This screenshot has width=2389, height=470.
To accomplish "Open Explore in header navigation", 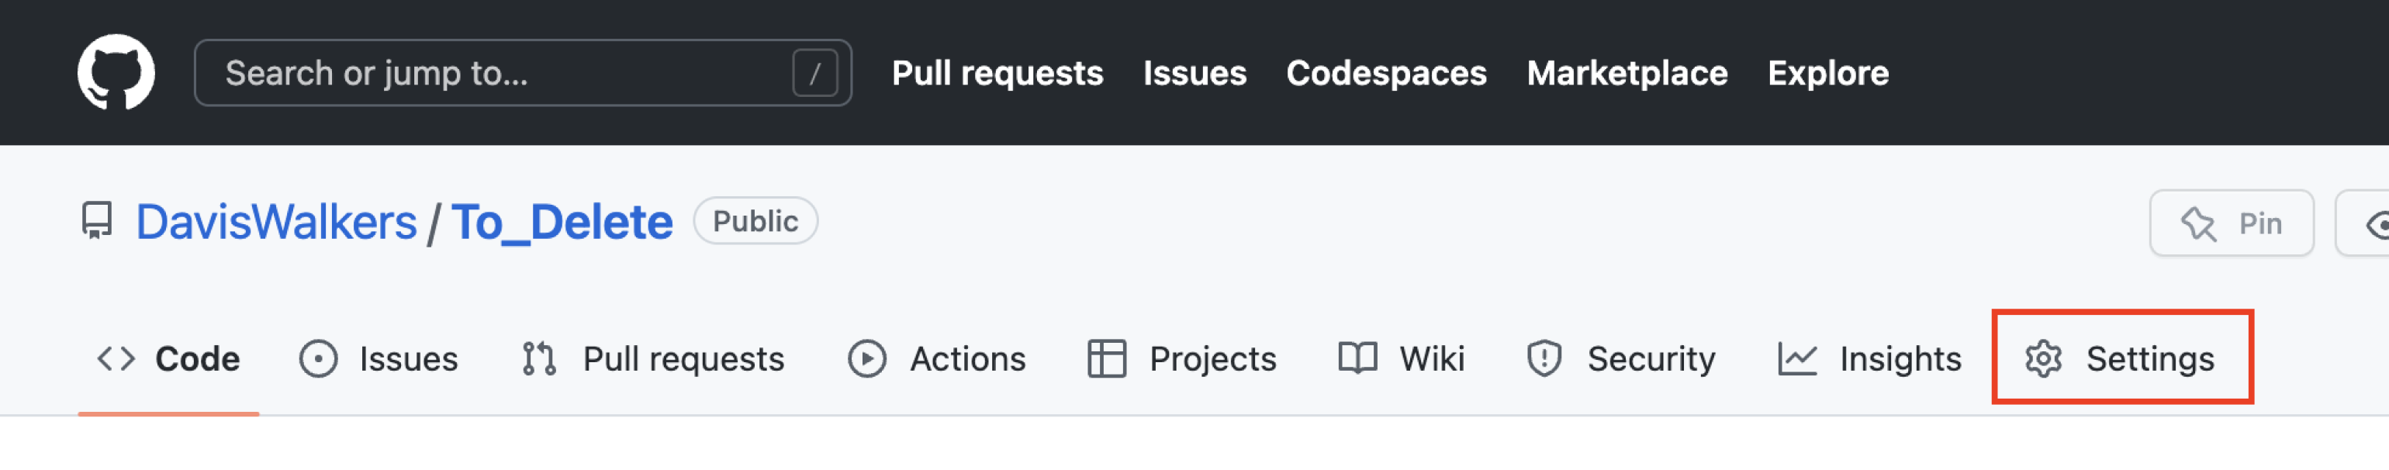I will tap(1827, 73).
